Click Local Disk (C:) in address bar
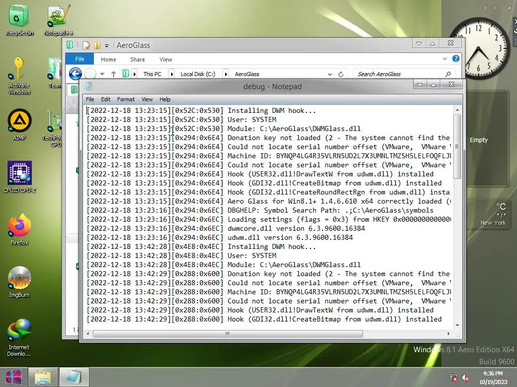Screen dimensions: 517x387 coord(198,74)
